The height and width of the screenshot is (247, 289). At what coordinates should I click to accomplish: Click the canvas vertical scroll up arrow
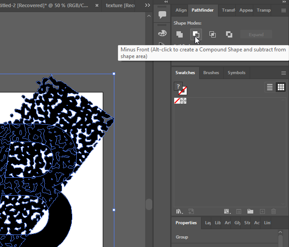[x=149, y=16]
